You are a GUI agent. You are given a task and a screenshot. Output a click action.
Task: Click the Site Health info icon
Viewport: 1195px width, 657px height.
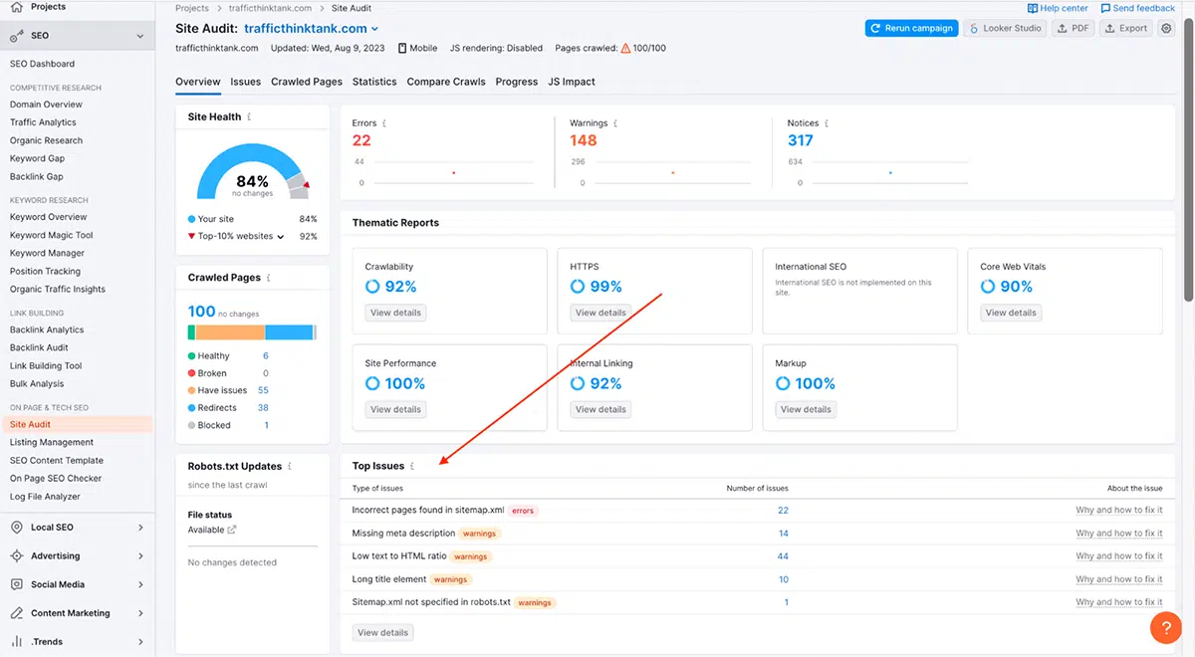249,116
